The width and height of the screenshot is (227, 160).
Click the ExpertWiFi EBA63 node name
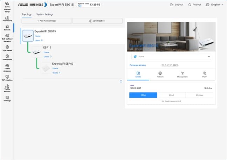pos(63,64)
